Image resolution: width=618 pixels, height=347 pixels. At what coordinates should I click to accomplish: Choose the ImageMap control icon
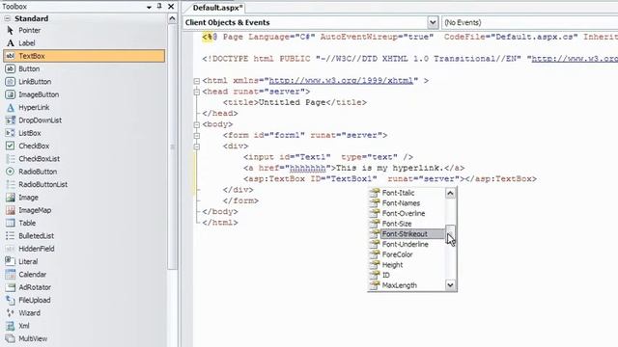point(11,210)
